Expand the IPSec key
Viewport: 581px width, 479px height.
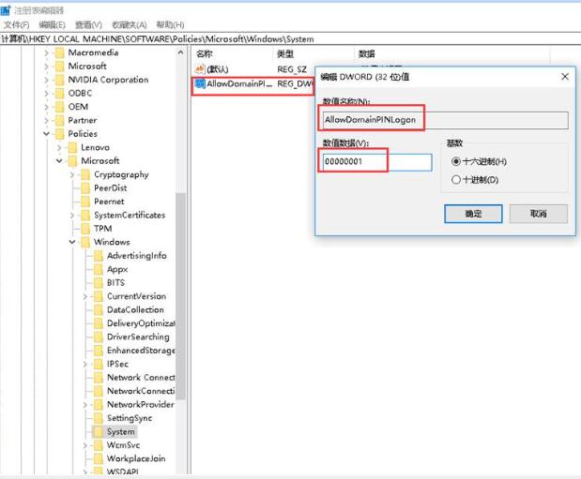pyautogui.click(x=85, y=365)
